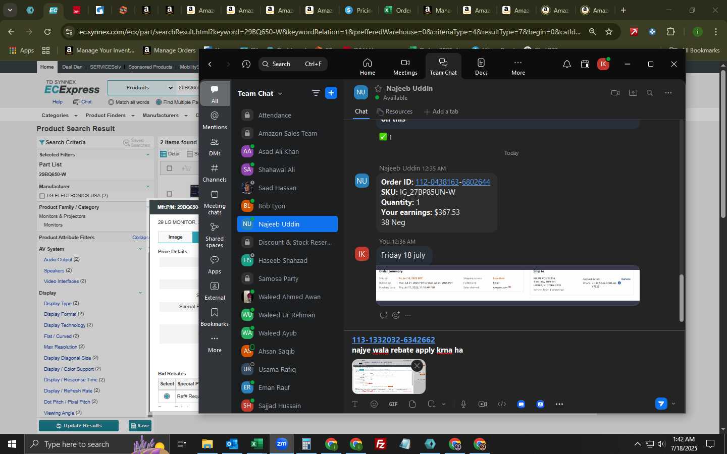Open More options in Zoom sidebar
This screenshot has height=454, width=727.
pos(215,343)
